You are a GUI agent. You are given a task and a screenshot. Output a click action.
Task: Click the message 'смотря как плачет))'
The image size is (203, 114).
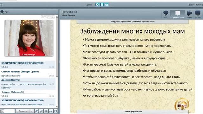[x=11, y=76]
